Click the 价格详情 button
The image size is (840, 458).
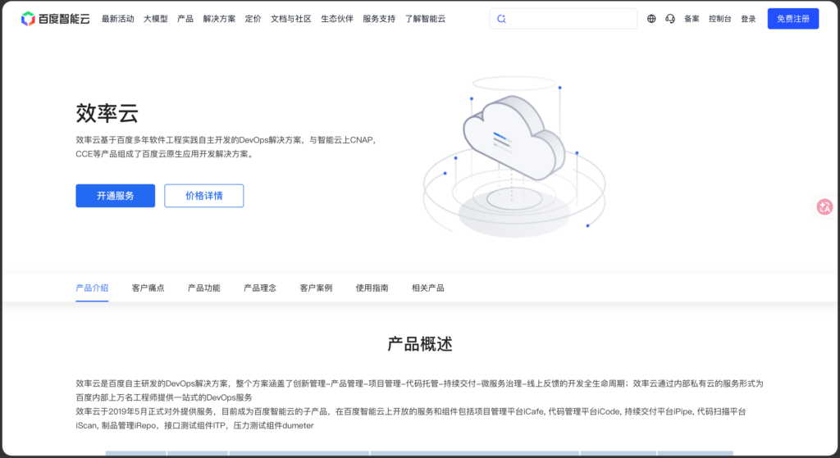tap(204, 196)
